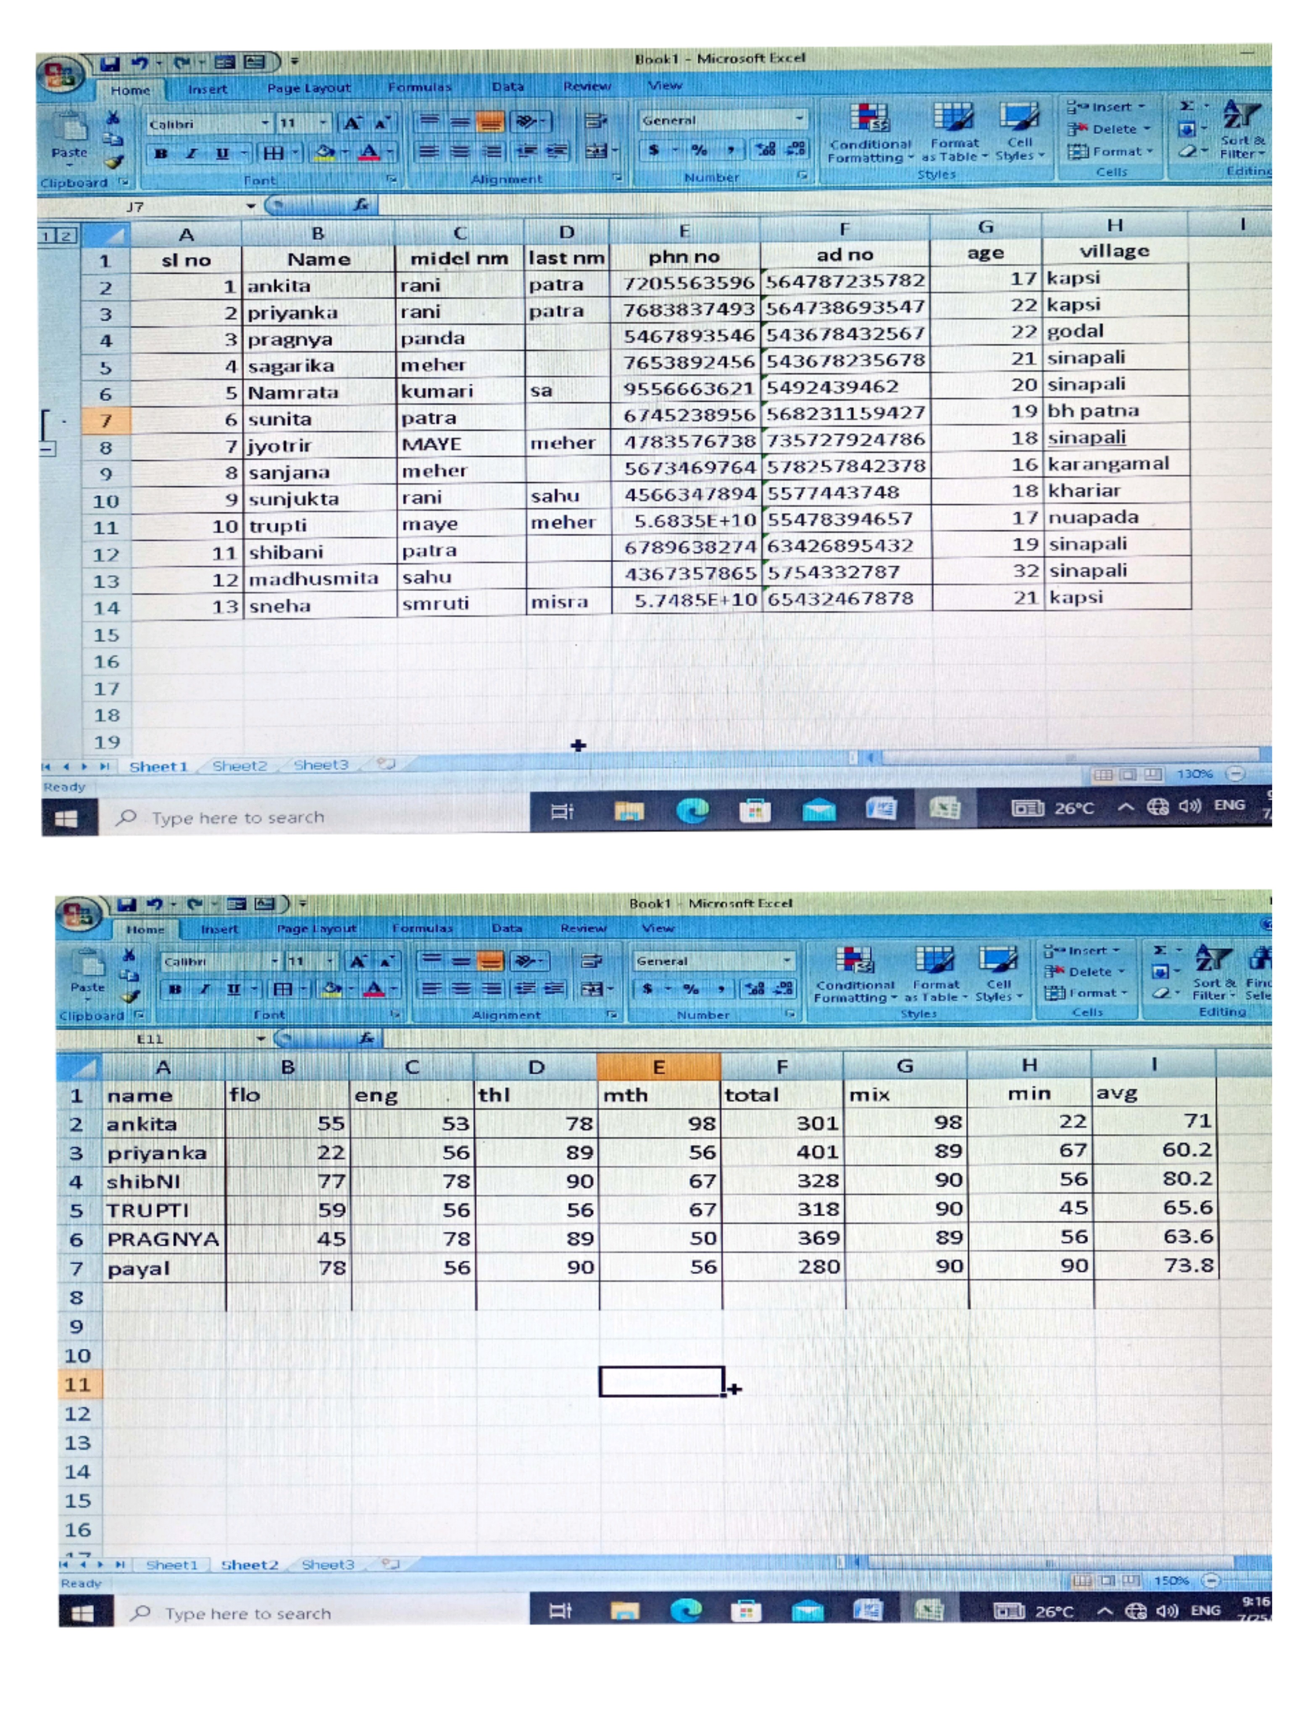Select the cell containing karangamal
This screenshot has height=1721, width=1305.
(1115, 464)
